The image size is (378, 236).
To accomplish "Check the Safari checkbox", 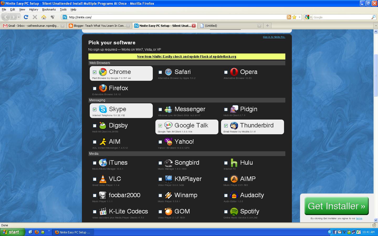I will (160, 72).
